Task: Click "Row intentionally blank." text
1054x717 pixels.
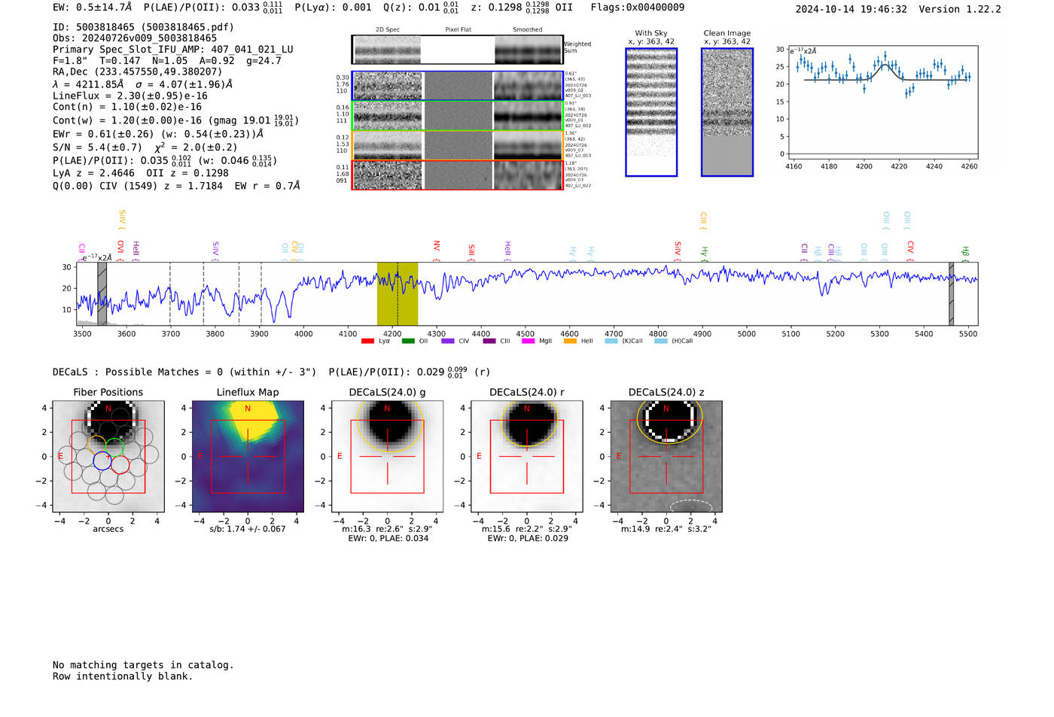Action: click(x=123, y=676)
